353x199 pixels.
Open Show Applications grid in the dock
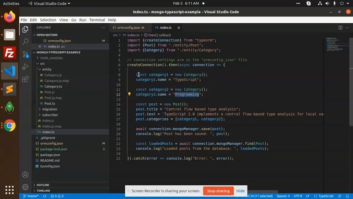click(x=9, y=190)
